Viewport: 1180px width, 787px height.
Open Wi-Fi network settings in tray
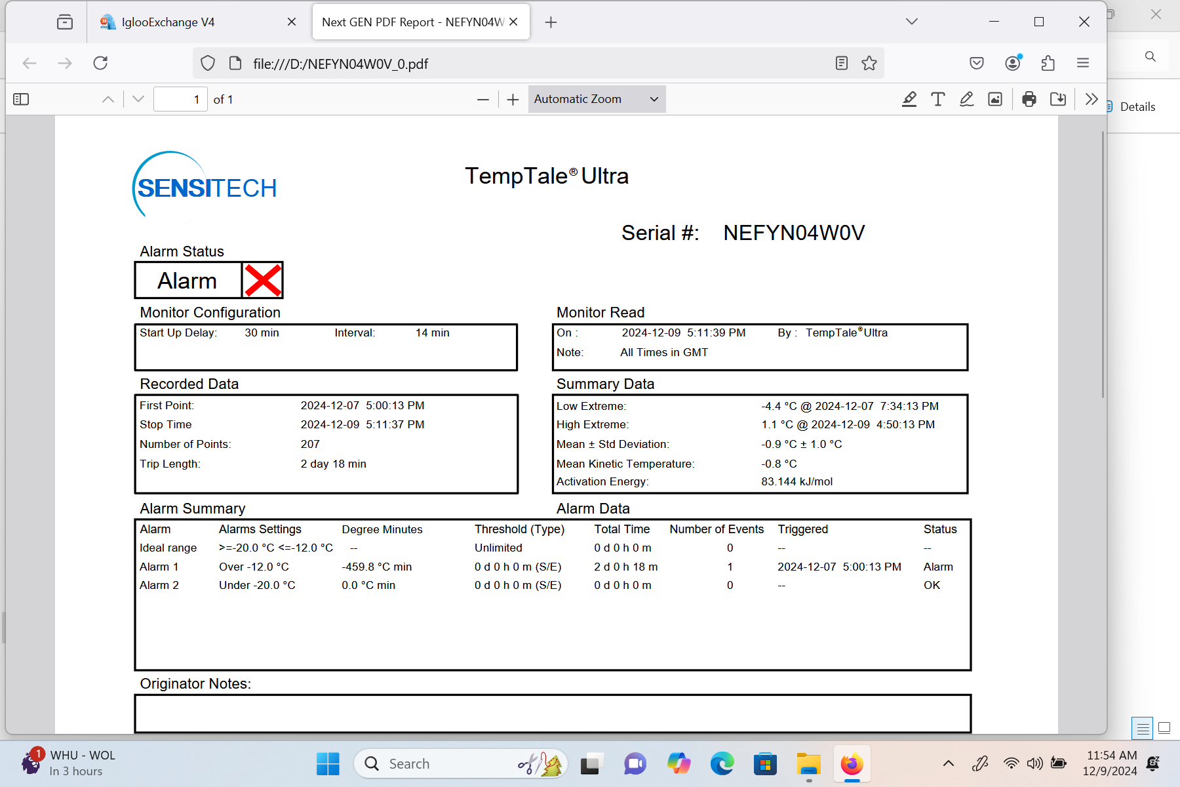(1011, 763)
